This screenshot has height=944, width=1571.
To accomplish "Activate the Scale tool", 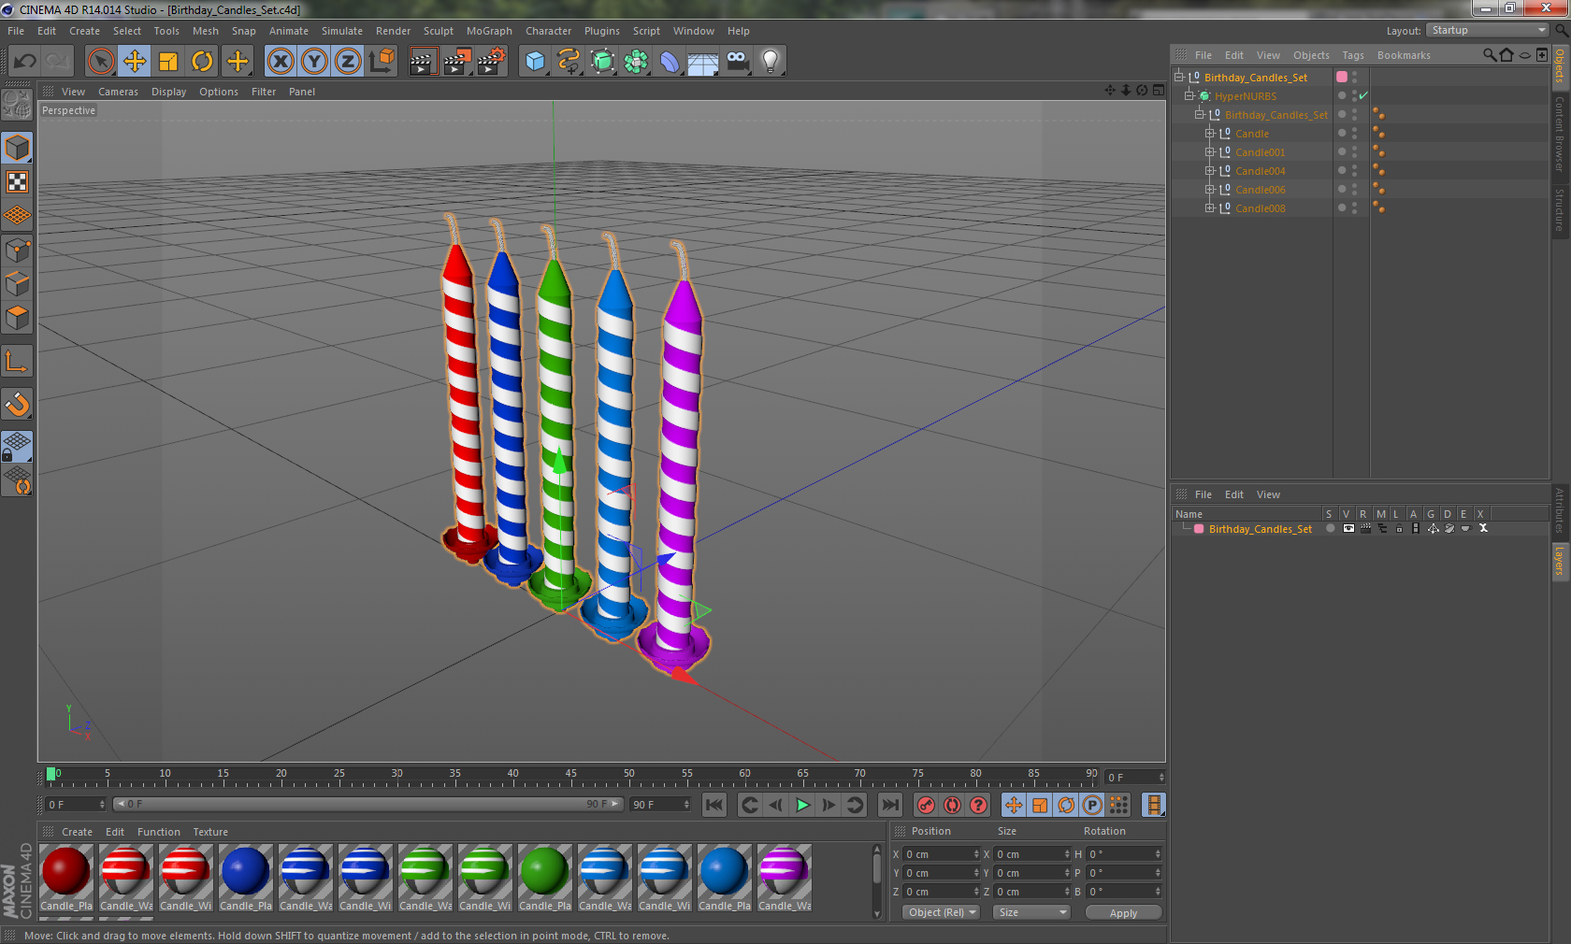I will (168, 62).
